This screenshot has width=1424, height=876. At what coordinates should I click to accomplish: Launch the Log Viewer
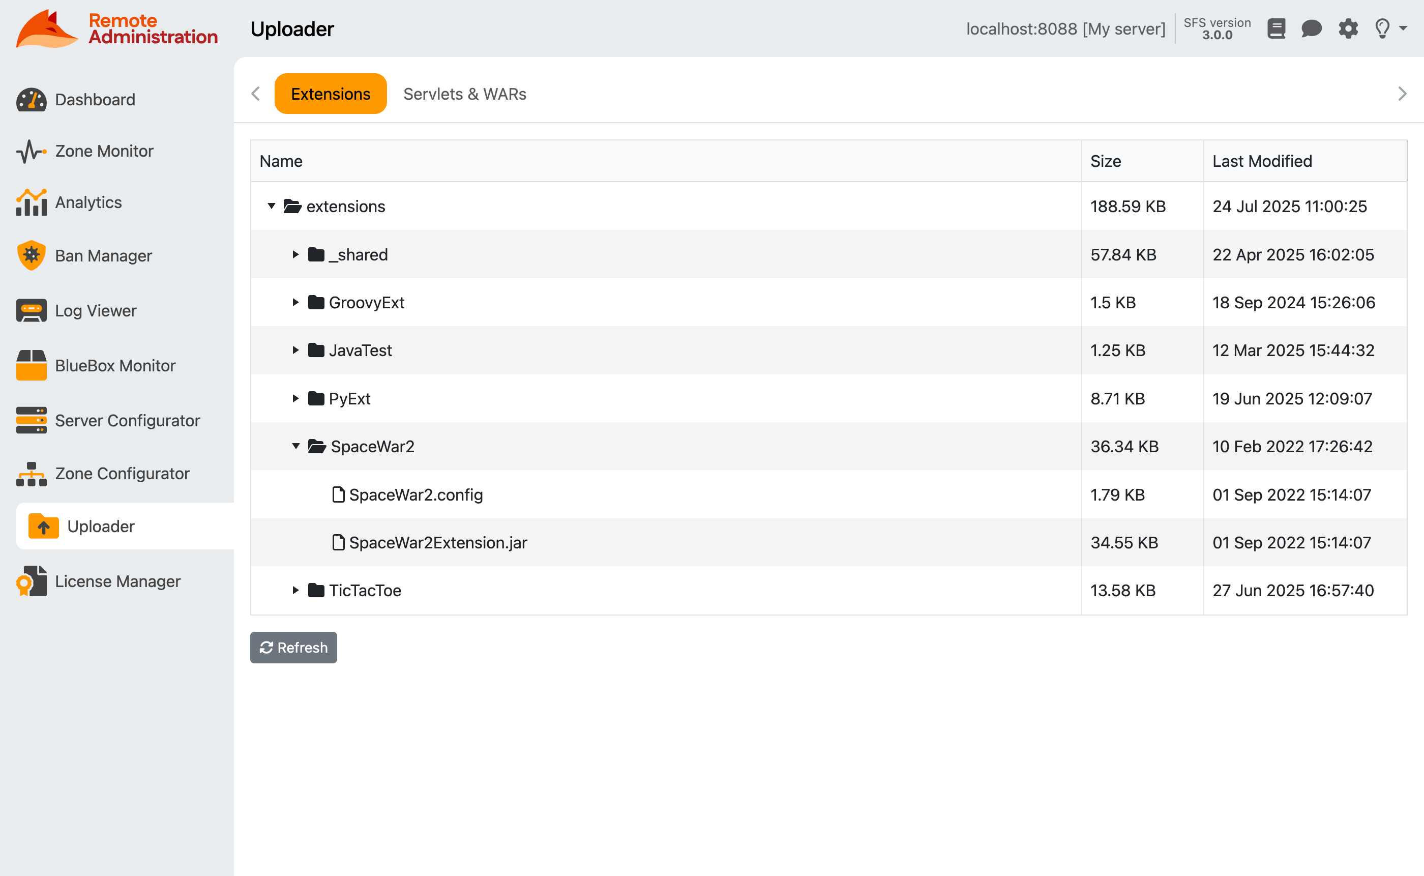click(95, 310)
